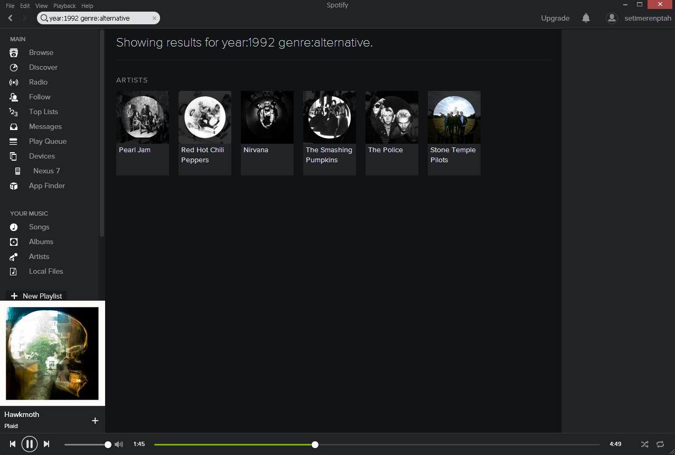The image size is (675, 455).
Task: Open the Stone Temple Pilots thumbnail
Action: (454, 117)
